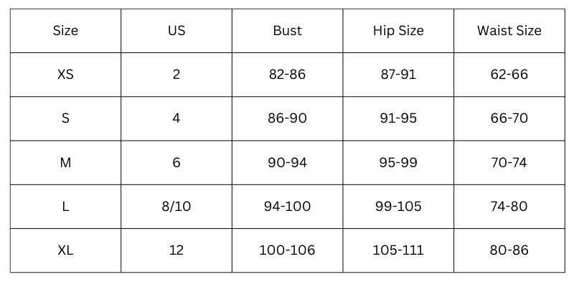Image resolution: width=574 pixels, height=287 pixels.
Task: Select the waist value 70-74
Action: pyautogui.click(x=509, y=163)
